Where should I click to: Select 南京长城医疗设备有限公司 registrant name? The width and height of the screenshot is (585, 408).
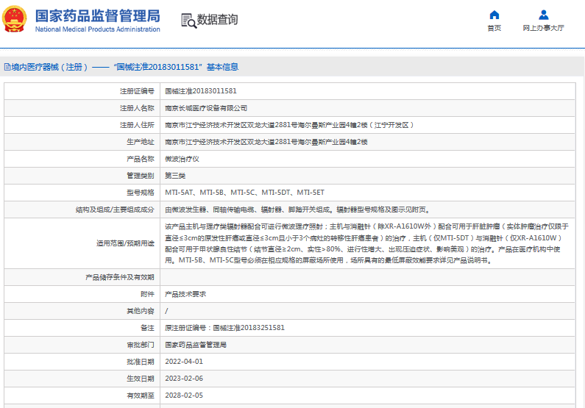pyautogui.click(x=206, y=108)
